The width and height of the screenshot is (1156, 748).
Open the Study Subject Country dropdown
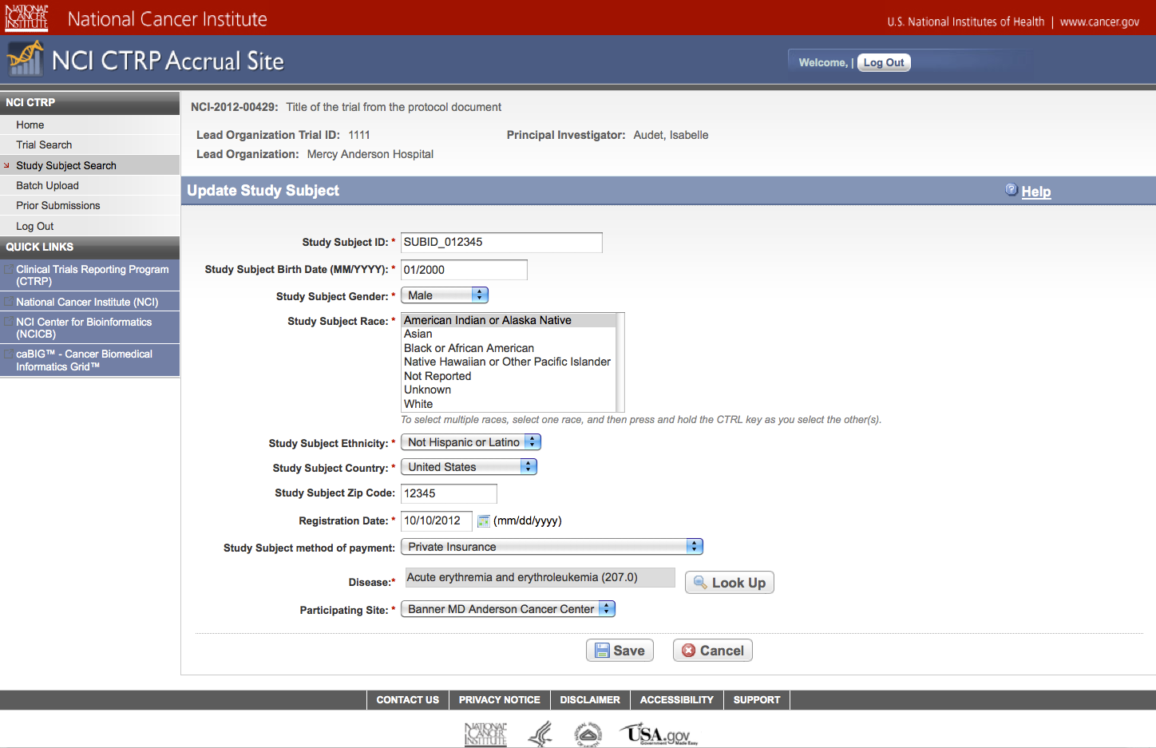[469, 467]
